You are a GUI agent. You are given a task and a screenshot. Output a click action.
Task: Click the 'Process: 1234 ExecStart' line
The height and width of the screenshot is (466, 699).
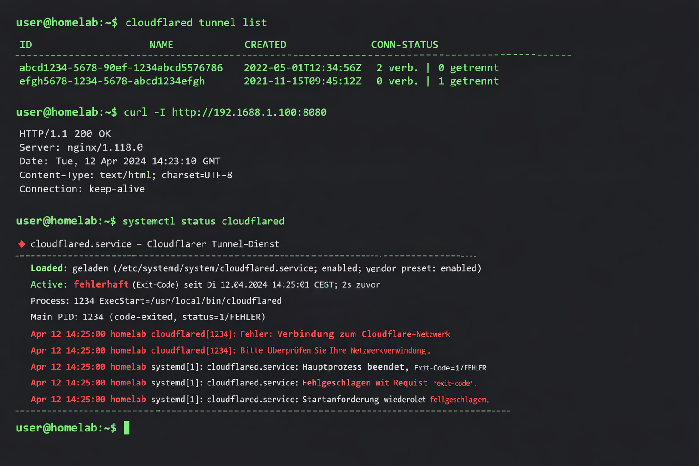[156, 301]
